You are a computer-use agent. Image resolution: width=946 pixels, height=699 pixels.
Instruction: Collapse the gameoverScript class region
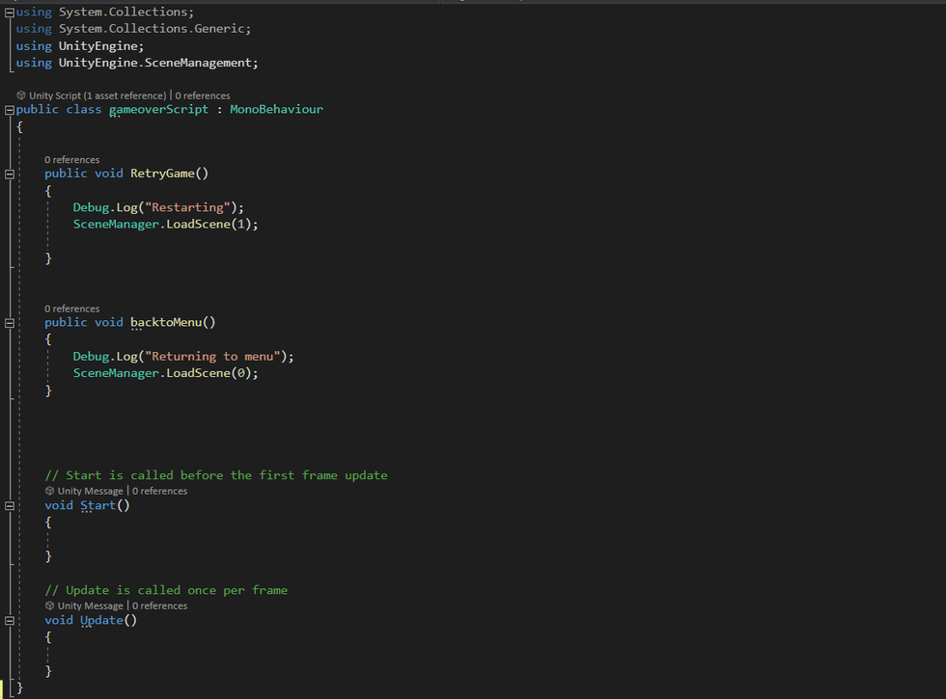coord(10,110)
